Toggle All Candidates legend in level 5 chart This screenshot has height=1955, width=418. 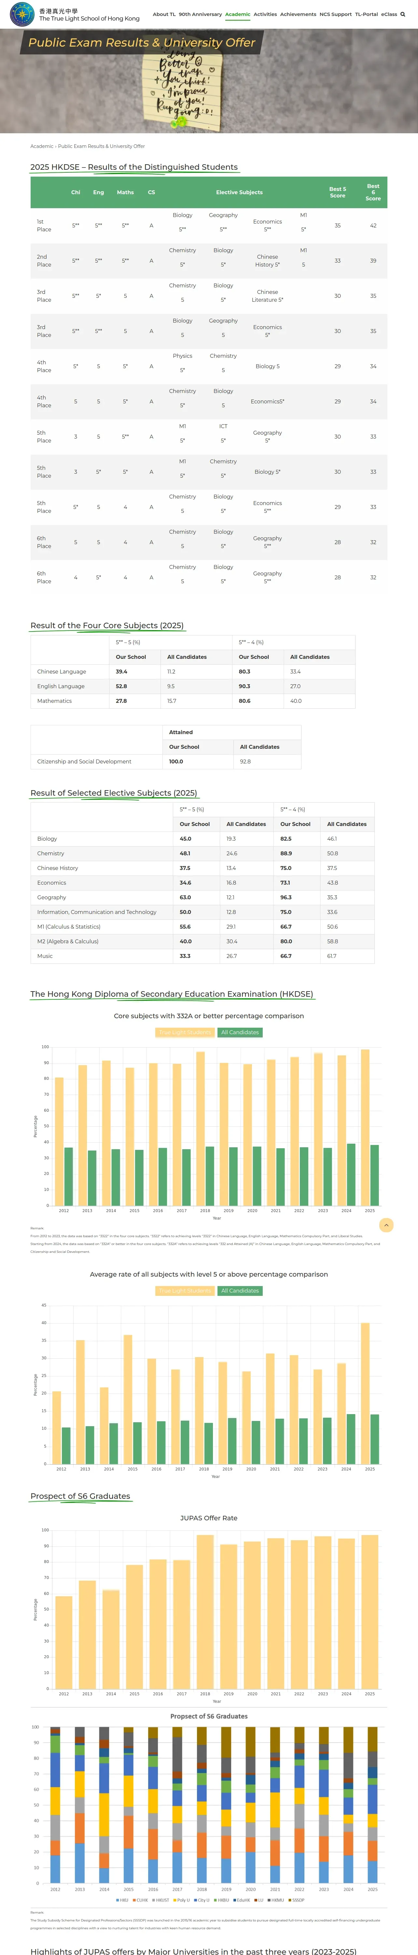click(x=240, y=1290)
